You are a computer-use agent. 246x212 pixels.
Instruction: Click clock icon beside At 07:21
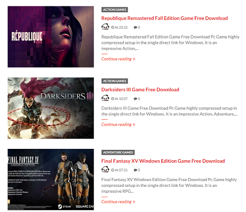(x=112, y=170)
